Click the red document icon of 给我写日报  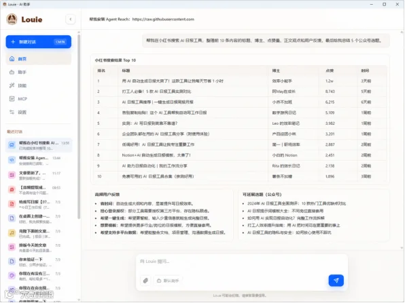[x=12, y=204]
